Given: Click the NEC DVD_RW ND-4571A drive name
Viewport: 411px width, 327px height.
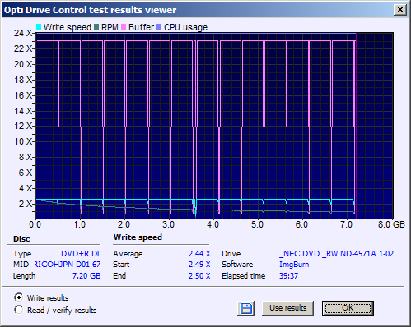Looking at the screenshot, I should tap(337, 254).
